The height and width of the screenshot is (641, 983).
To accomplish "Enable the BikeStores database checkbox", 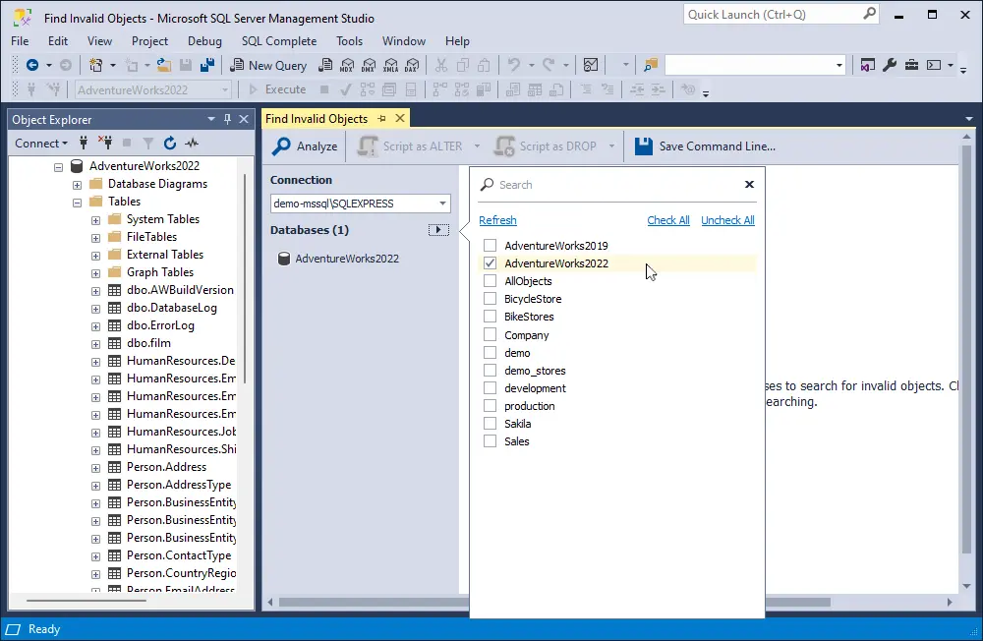I will tap(490, 317).
